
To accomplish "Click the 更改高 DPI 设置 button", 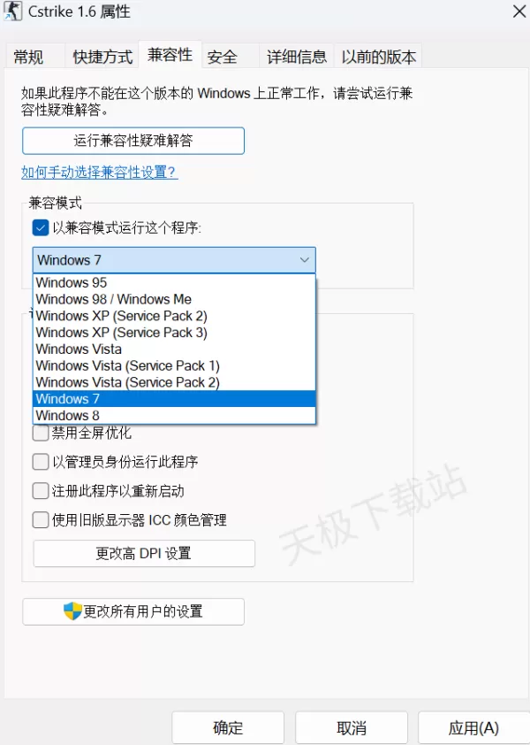I will (144, 554).
